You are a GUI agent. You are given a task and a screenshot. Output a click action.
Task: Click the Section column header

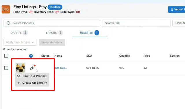click(x=175, y=56)
